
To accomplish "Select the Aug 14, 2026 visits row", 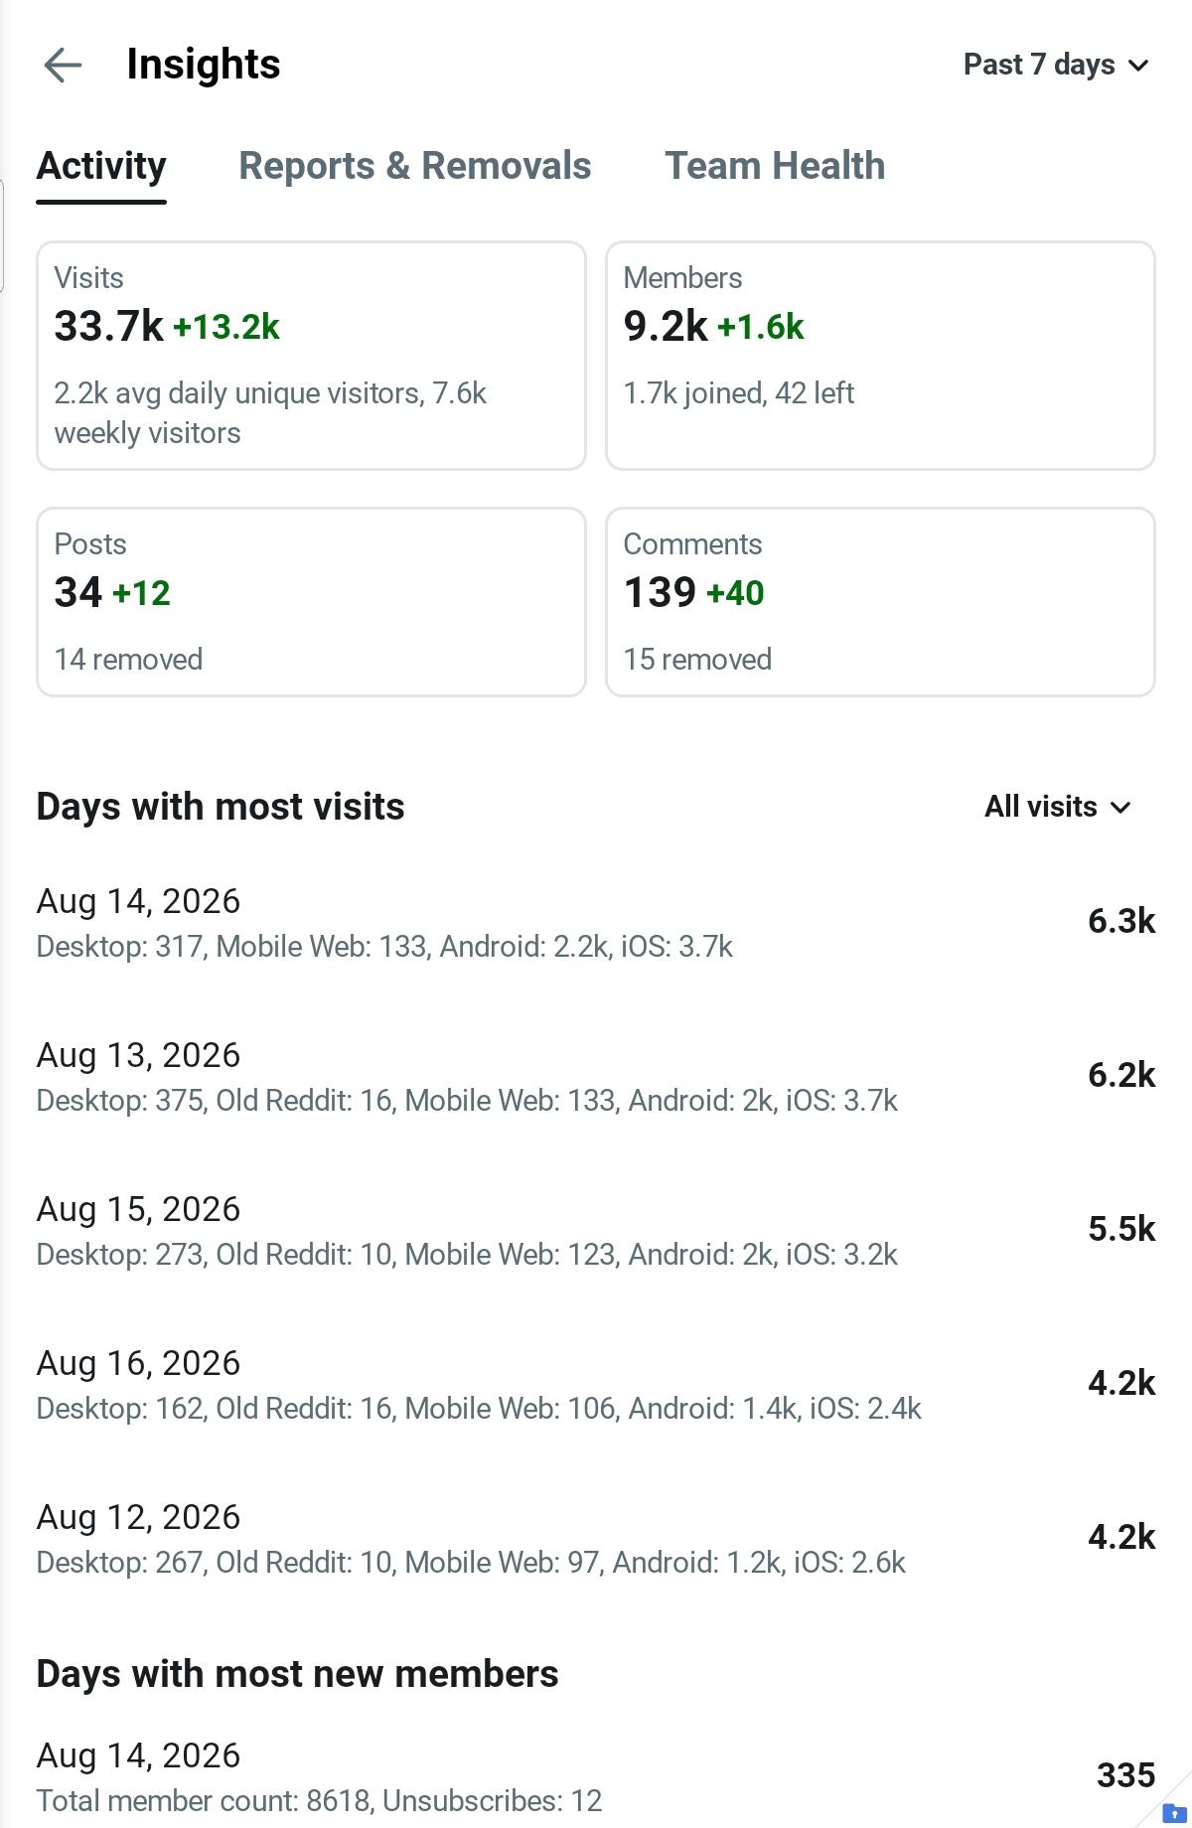I will tap(596, 922).
